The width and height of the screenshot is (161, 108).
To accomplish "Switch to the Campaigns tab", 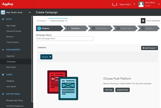I will point(42,21).
